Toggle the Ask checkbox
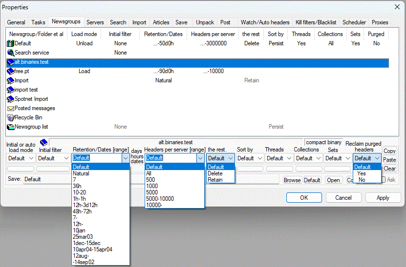 (384, 180)
